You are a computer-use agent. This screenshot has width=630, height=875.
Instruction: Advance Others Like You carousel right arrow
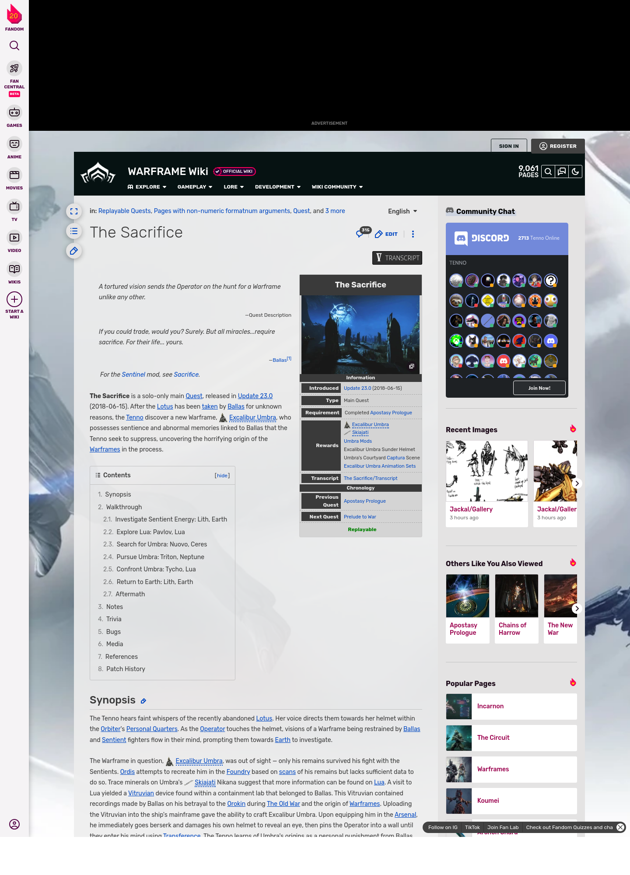click(x=577, y=609)
